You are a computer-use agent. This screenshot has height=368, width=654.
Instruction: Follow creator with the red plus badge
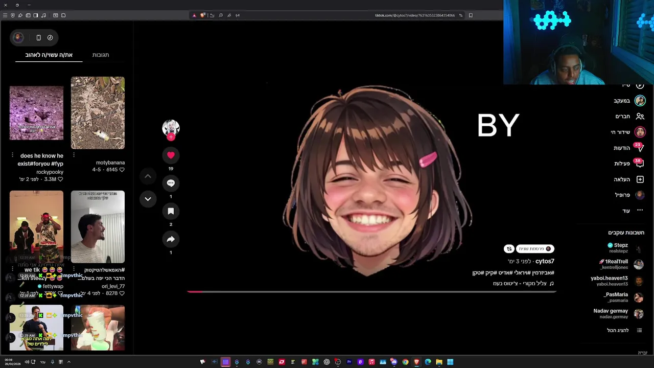pos(171,137)
